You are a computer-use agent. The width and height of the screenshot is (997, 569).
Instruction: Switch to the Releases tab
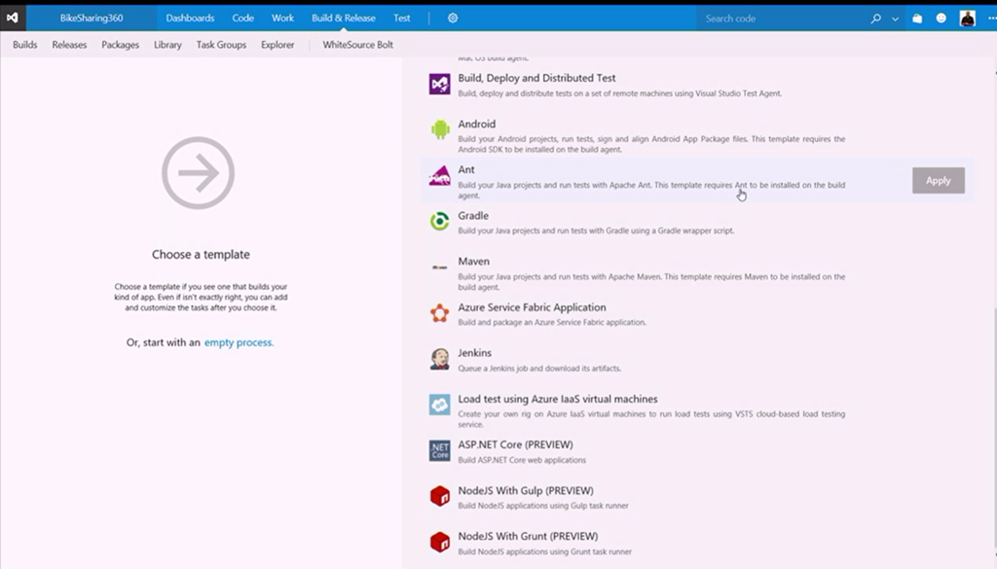[x=69, y=45]
